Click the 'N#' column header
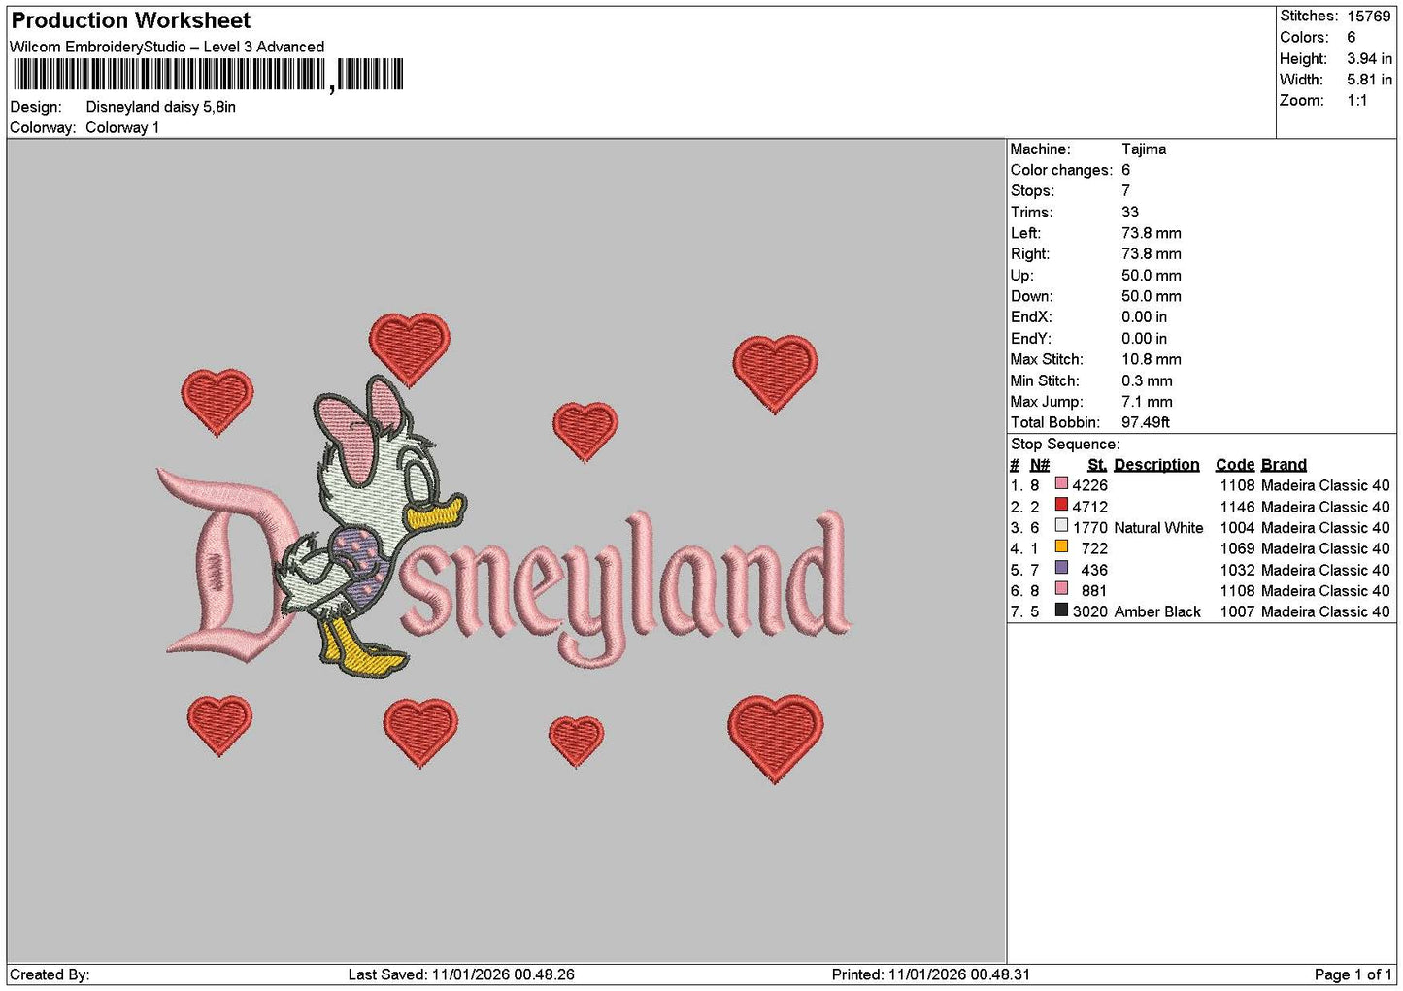This screenshot has height=991, width=1403. pos(1040,465)
